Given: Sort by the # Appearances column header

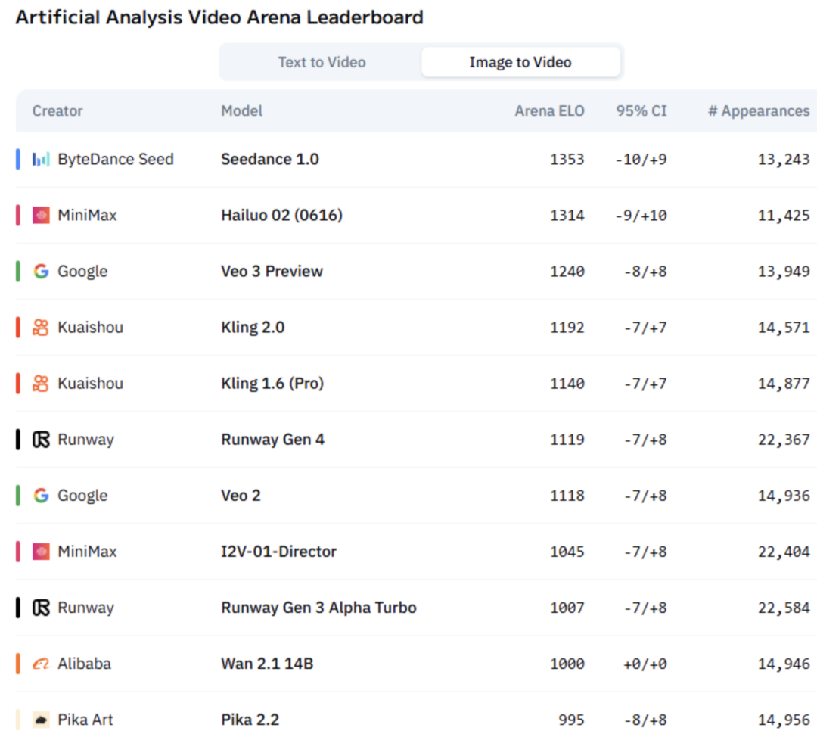Looking at the screenshot, I should coord(759,110).
